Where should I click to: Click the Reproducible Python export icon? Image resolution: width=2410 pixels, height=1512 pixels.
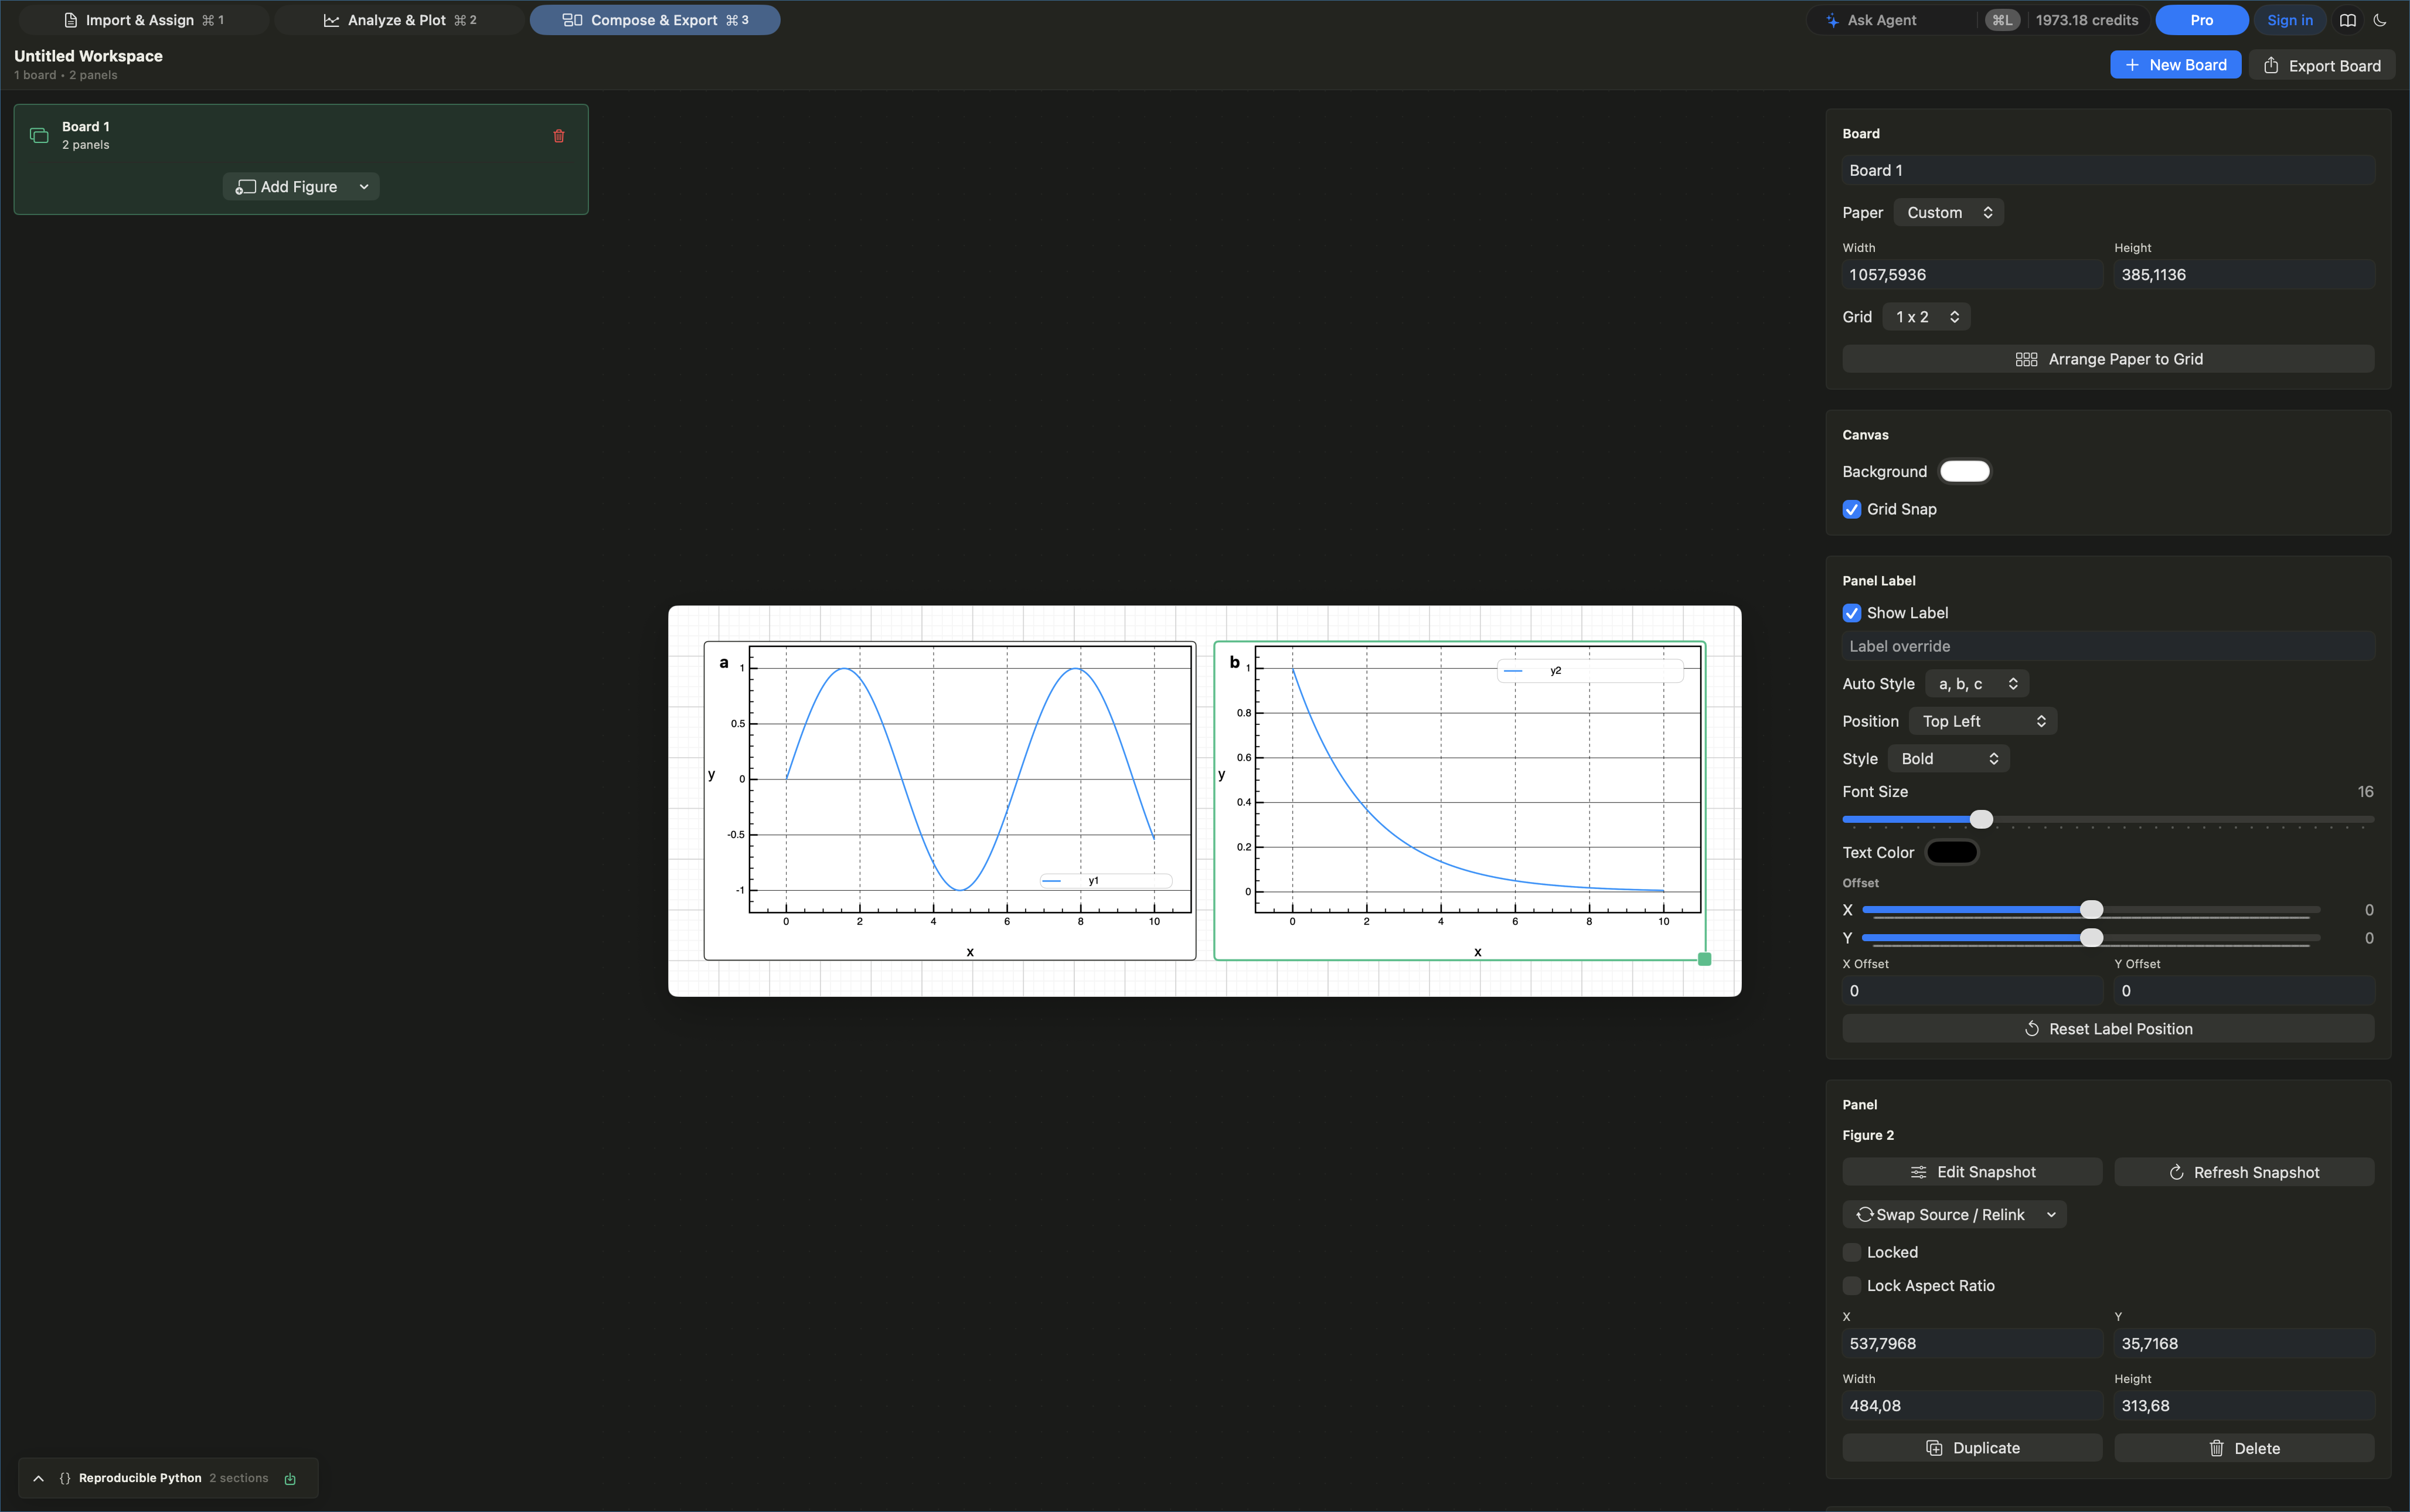coord(290,1479)
